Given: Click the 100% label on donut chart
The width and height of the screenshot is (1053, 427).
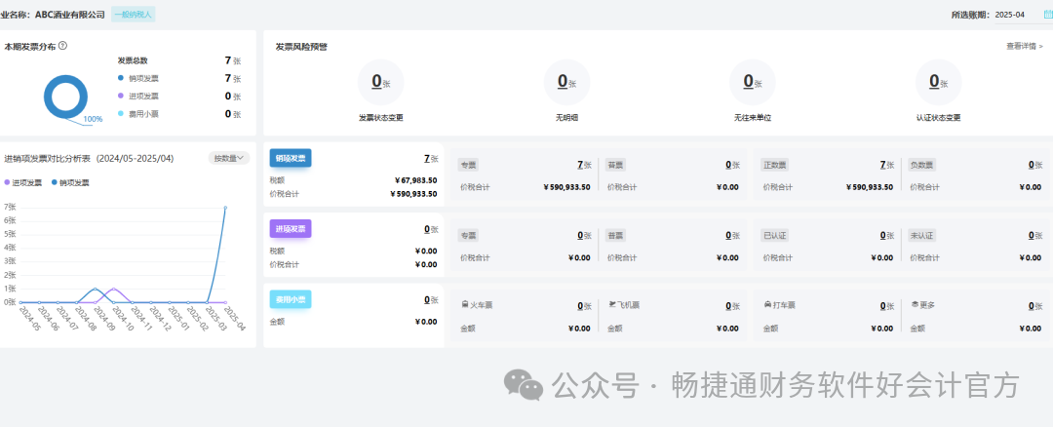Looking at the screenshot, I should pos(93,119).
